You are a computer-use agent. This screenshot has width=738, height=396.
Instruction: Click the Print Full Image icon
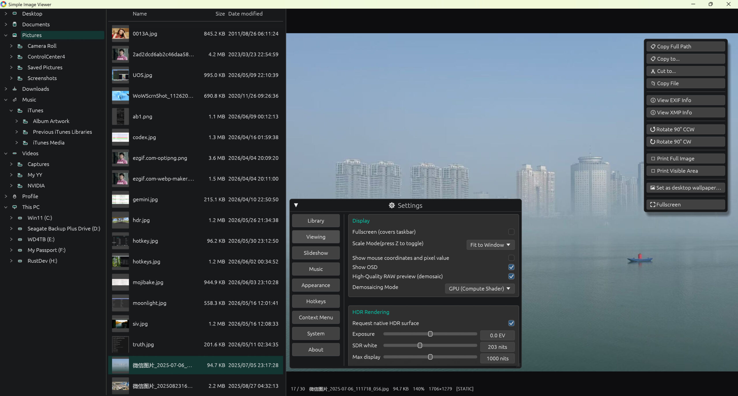(x=653, y=159)
